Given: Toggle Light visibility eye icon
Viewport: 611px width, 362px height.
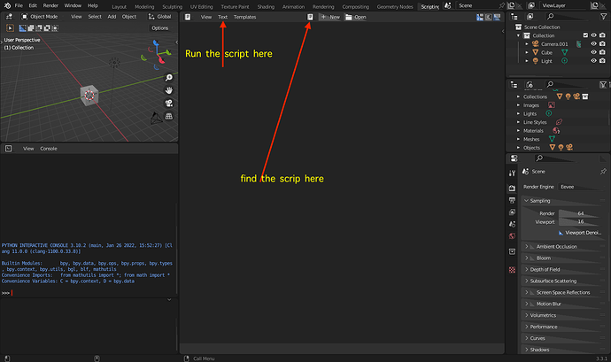Looking at the screenshot, I should click(x=593, y=61).
